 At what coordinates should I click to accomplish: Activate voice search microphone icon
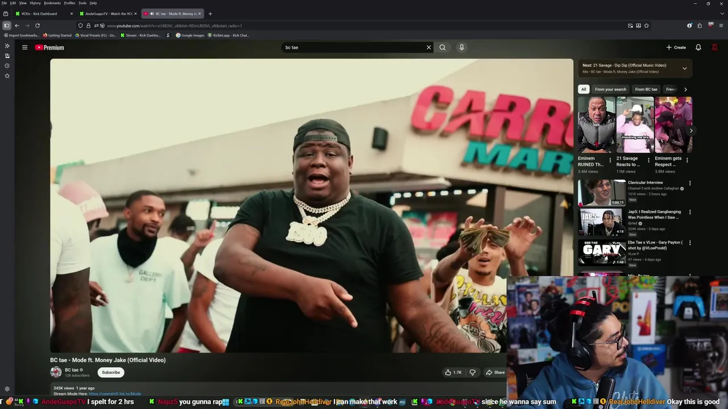[462, 47]
